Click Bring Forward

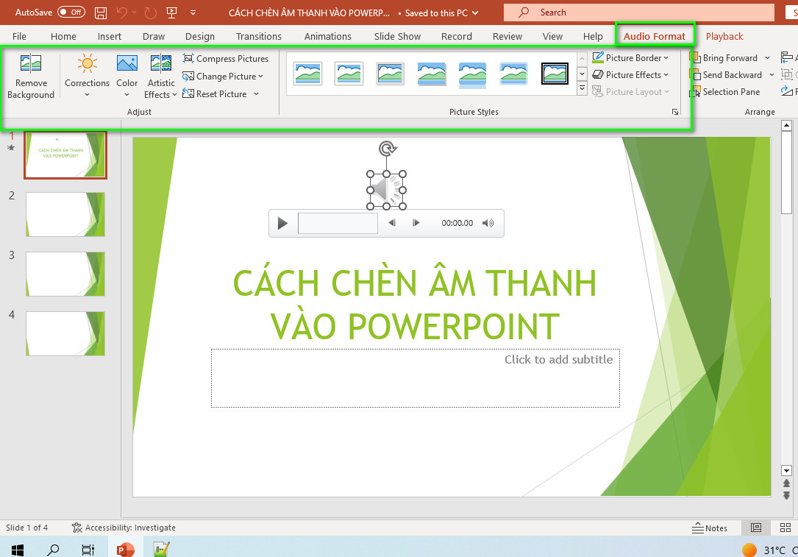pos(724,58)
